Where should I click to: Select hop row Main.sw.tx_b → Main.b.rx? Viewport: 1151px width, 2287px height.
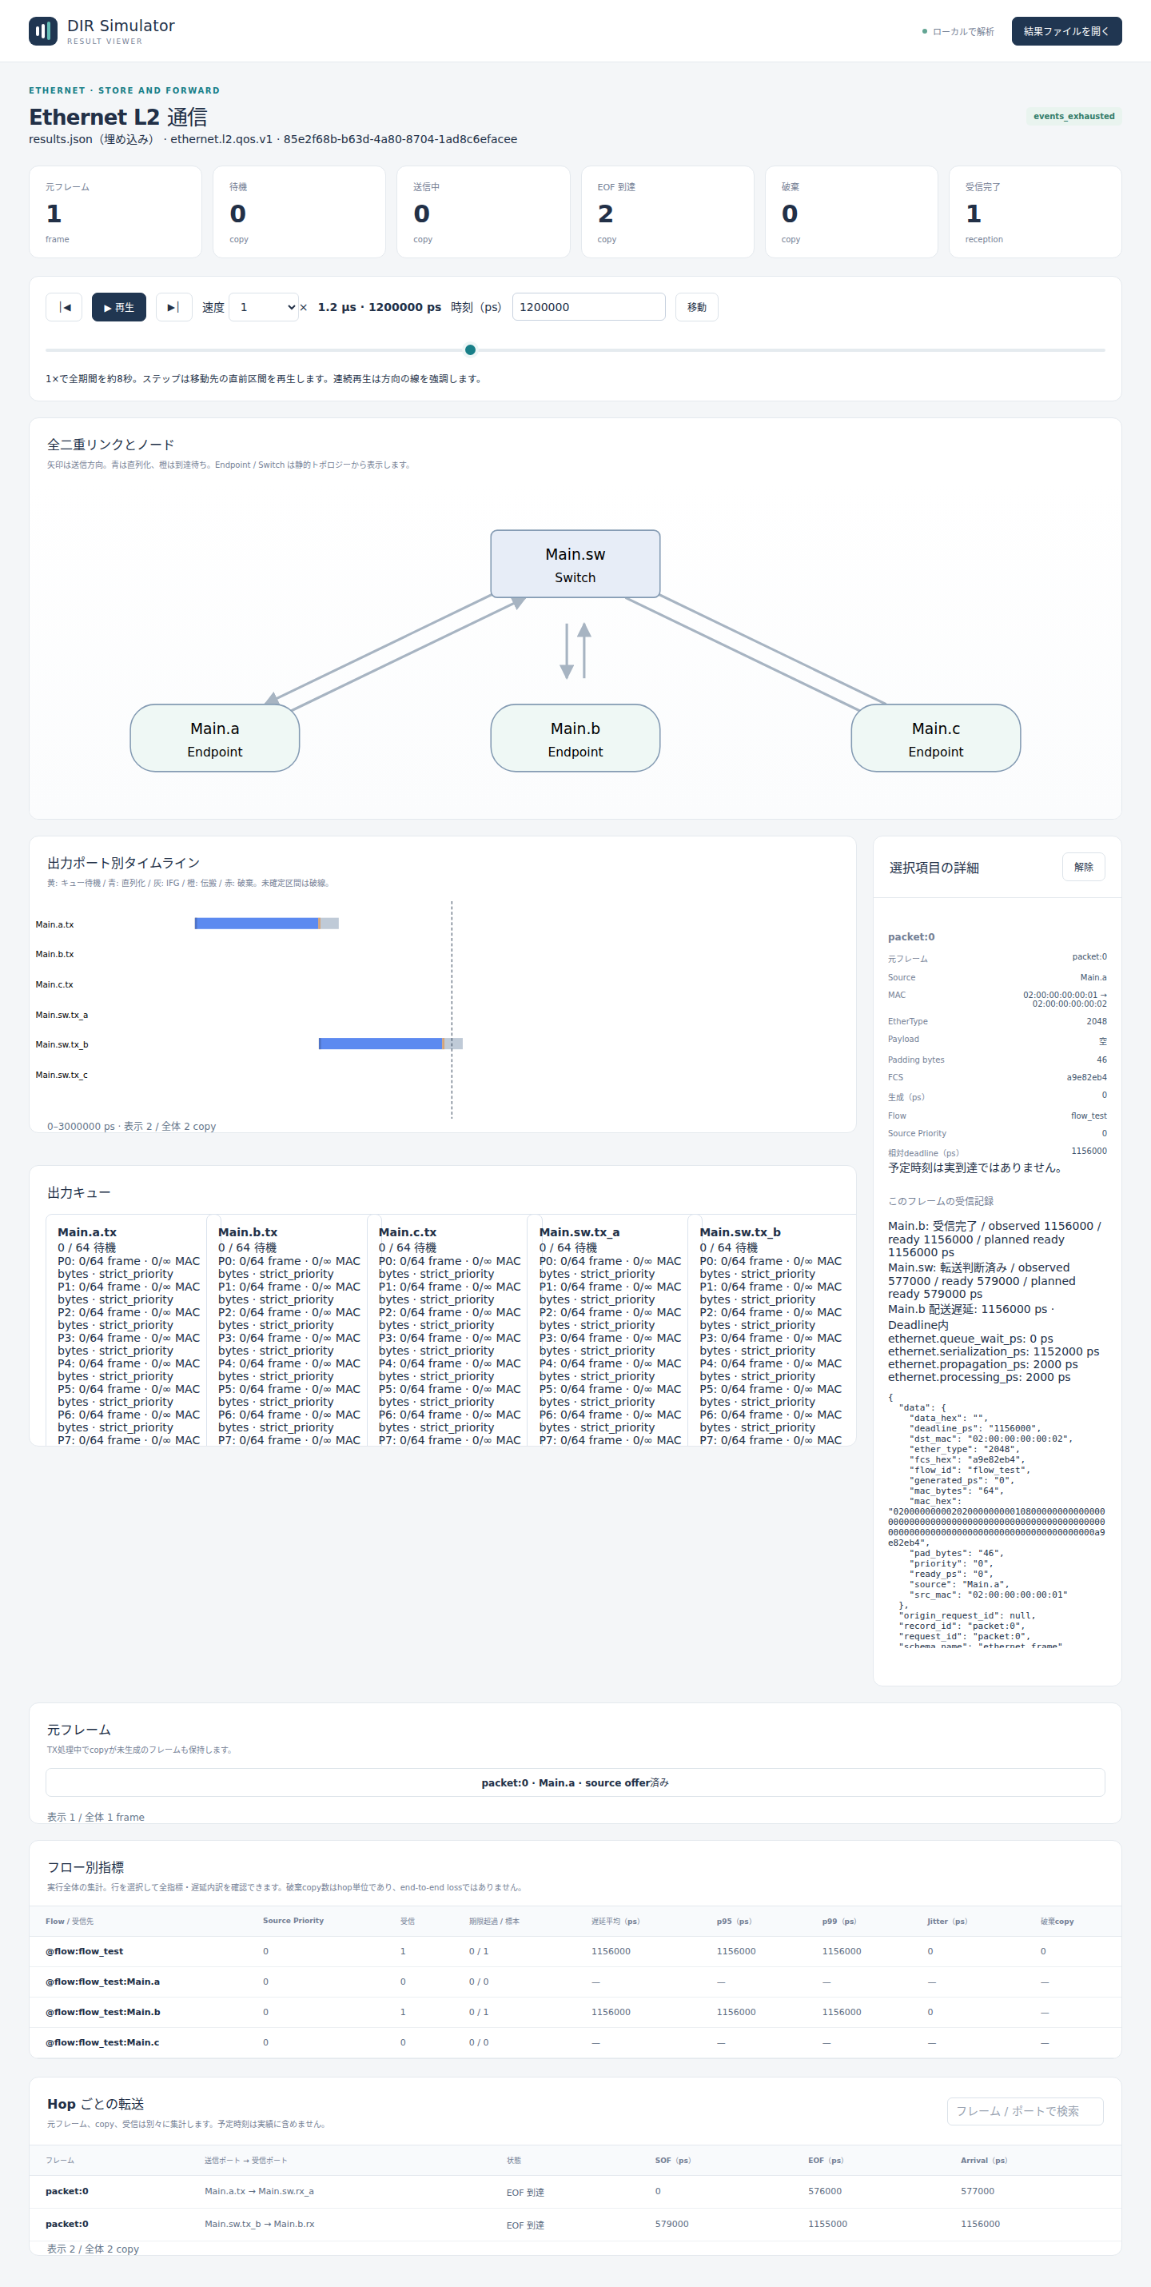(575, 2224)
